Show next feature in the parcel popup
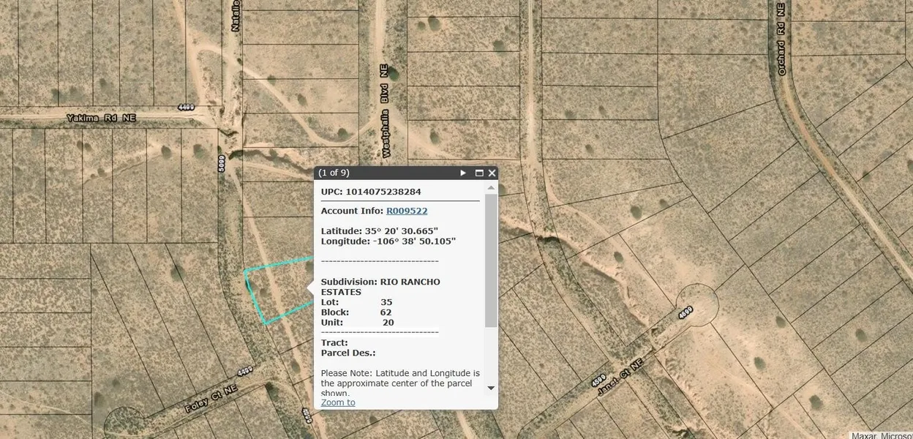 click(x=463, y=173)
